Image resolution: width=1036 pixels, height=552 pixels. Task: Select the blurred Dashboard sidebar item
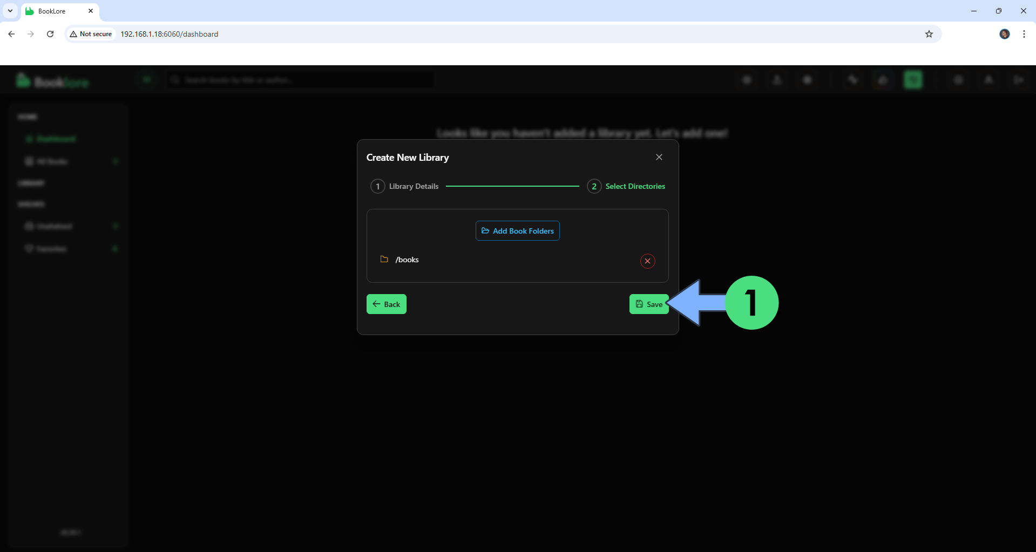point(67,139)
